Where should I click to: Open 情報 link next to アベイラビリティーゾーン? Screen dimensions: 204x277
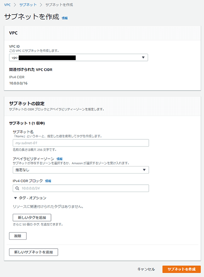(59, 159)
